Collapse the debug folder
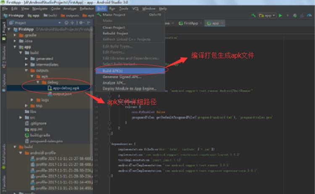 point(38,82)
